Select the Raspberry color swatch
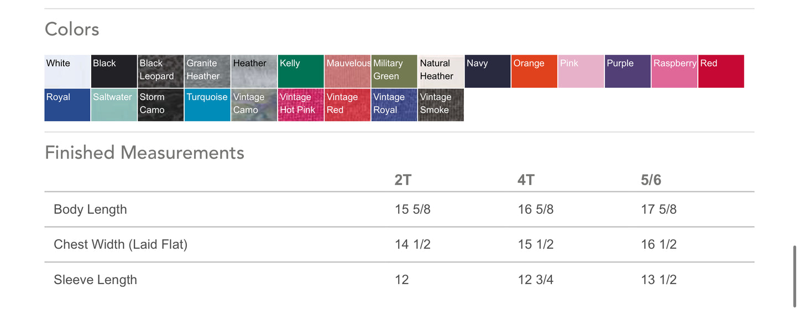The image size is (799, 315). pos(674,71)
